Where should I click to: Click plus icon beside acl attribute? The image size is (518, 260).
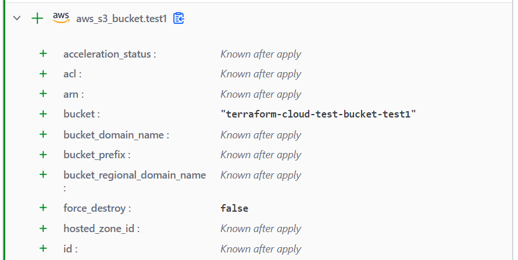(x=43, y=74)
